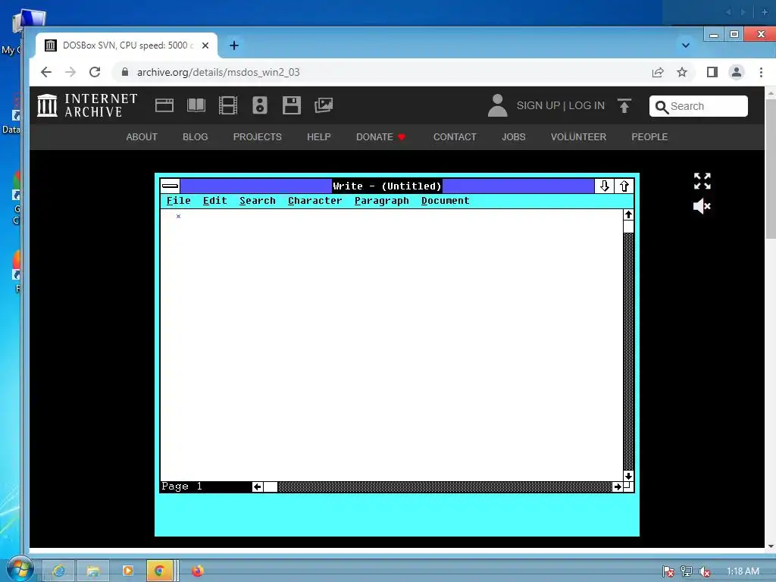
Task: Open the File menu in Write
Action: pyautogui.click(x=178, y=201)
